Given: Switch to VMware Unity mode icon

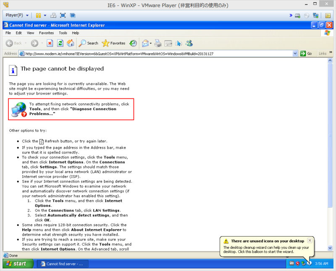Looking at the screenshot, I should coord(73,15).
